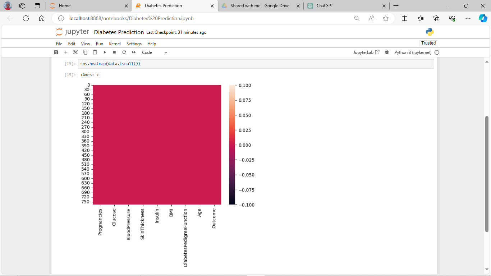
Task: Toggle vertical tabs actions menu
Action: pos(37,6)
